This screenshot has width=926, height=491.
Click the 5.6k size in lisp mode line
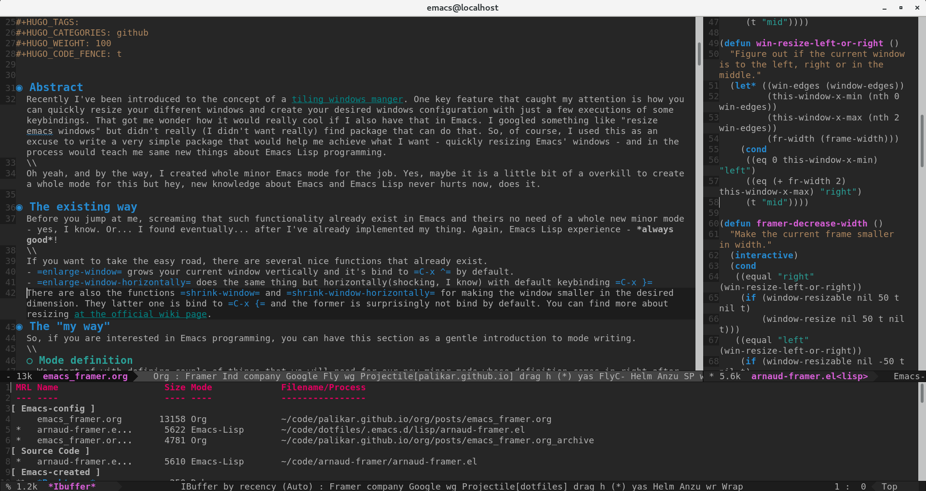(x=730, y=376)
